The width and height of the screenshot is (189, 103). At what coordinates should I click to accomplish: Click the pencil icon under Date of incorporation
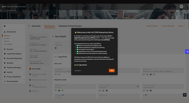(100, 91)
